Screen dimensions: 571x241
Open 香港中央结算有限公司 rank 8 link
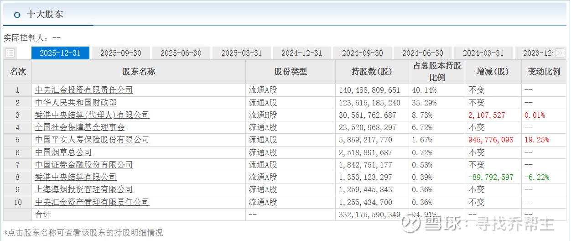(76, 177)
